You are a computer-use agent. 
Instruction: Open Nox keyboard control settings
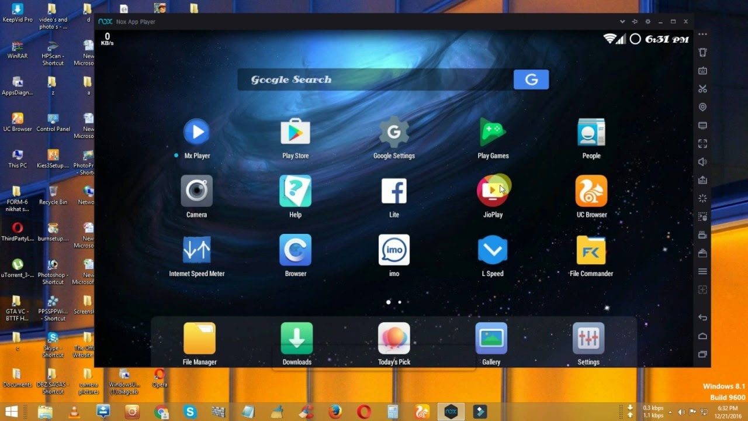[703, 71]
